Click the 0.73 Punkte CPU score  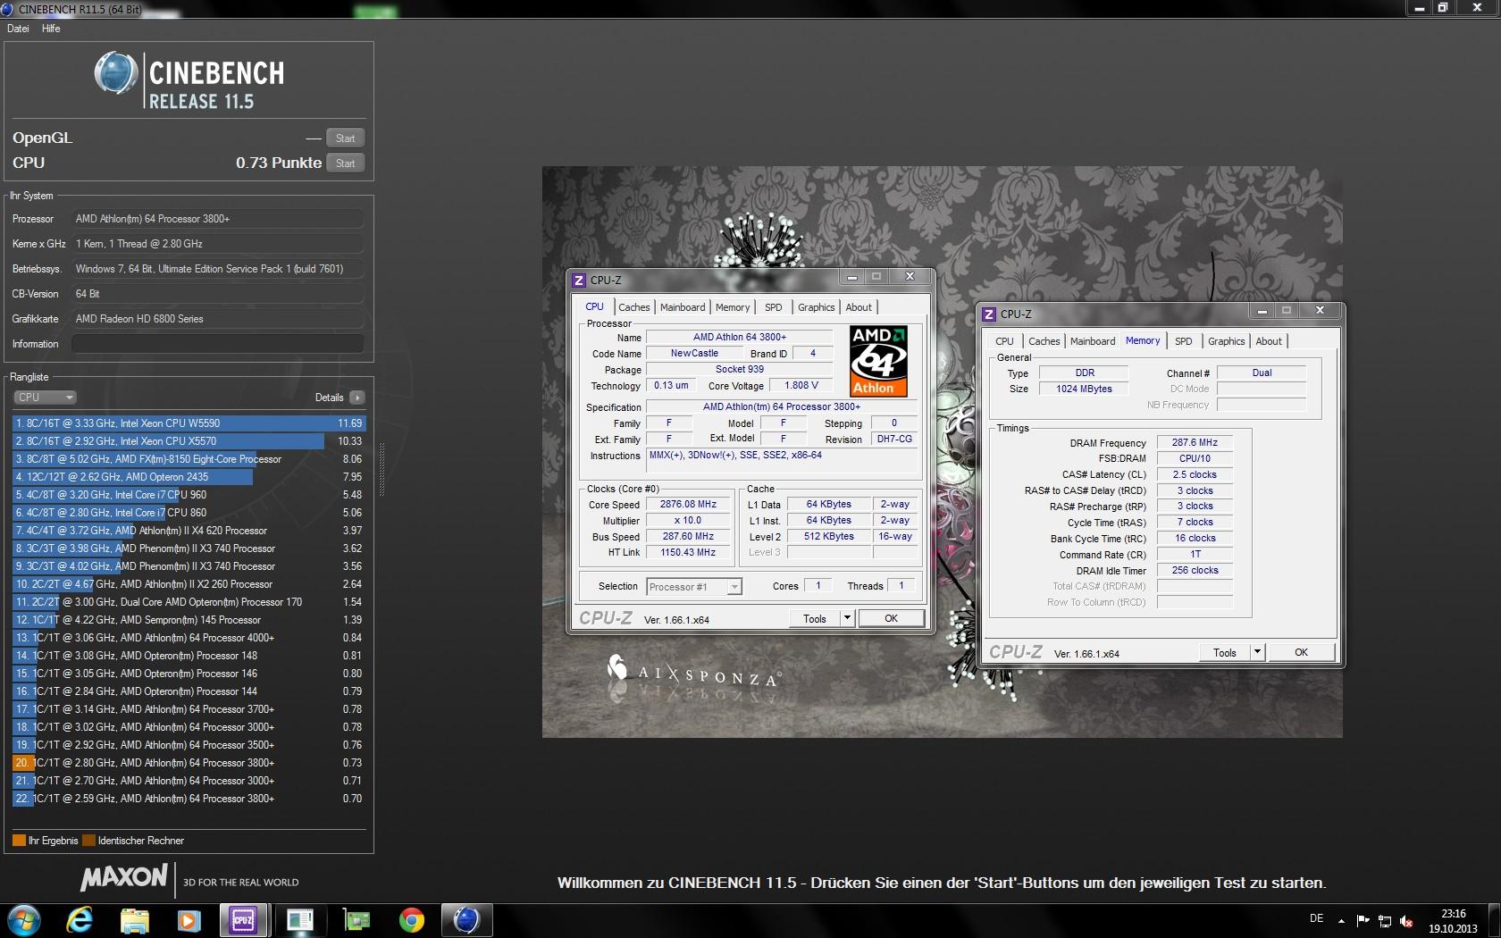[279, 163]
